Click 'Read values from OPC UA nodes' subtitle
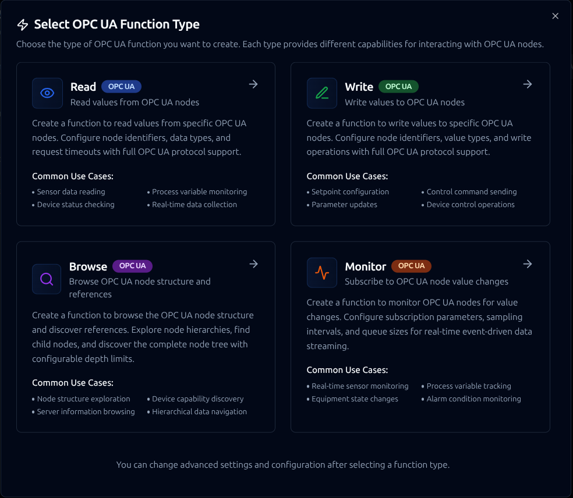573x498 pixels. coord(135,102)
